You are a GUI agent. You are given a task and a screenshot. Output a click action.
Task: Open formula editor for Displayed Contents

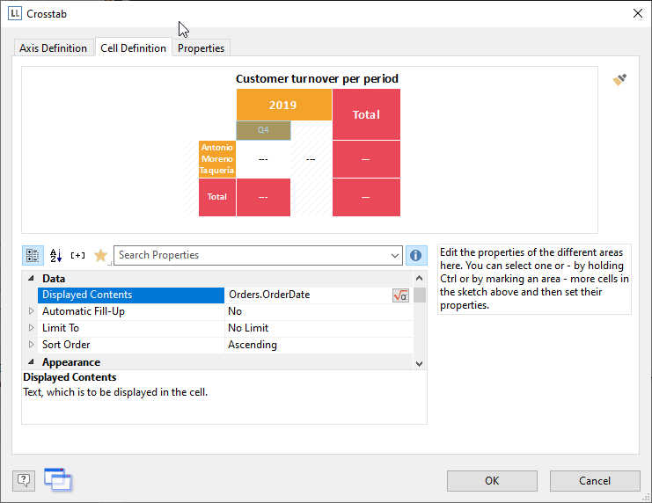(400, 295)
